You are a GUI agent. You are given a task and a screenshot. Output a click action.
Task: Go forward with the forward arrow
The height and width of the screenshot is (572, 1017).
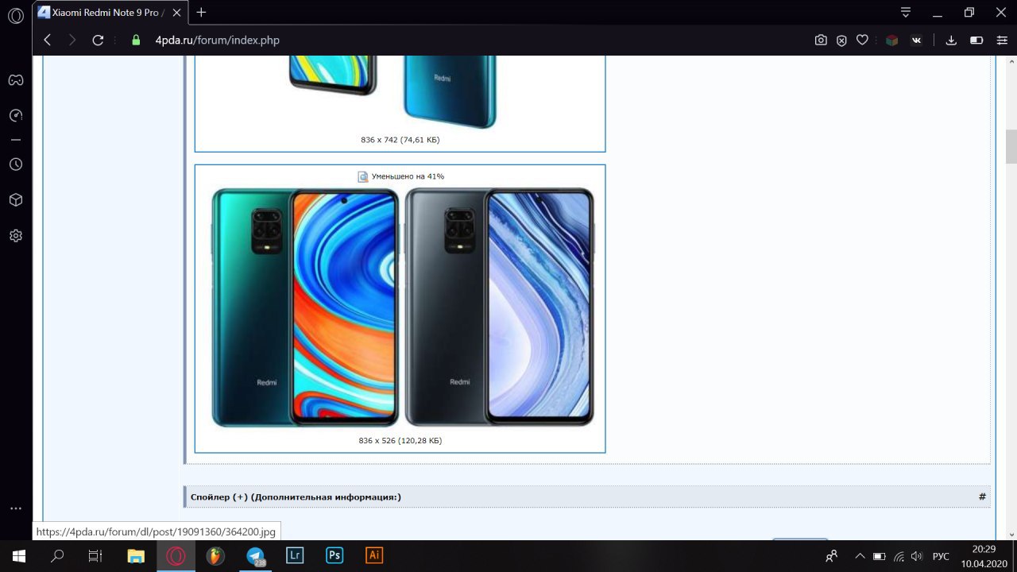click(72, 40)
